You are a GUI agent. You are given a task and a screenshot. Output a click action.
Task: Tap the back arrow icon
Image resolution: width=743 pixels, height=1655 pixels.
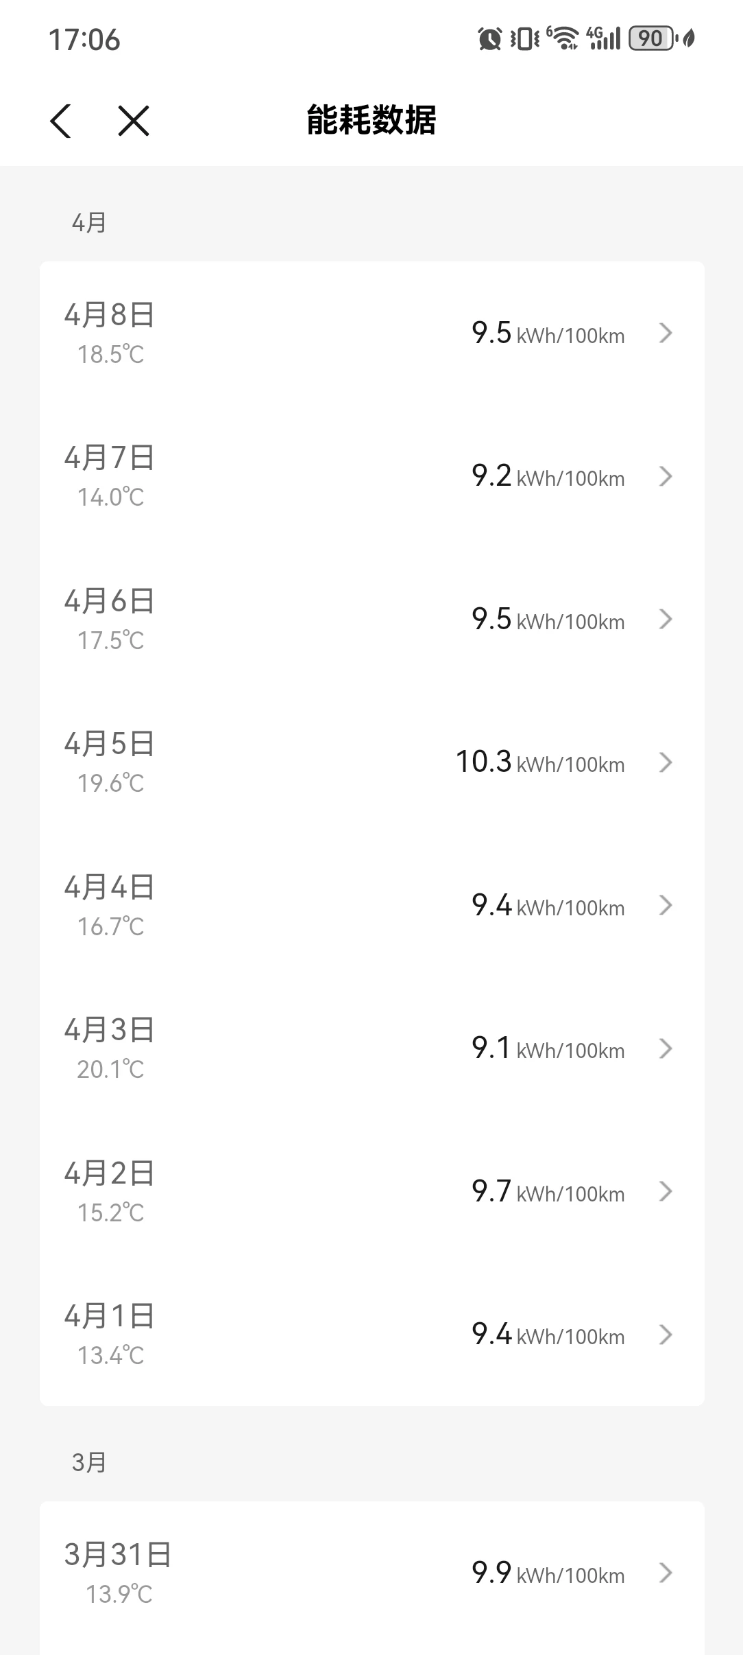[61, 121]
